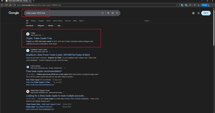Screen dimensions: 215x113
Task: Click the Google logo
Action: [x=14, y=13]
